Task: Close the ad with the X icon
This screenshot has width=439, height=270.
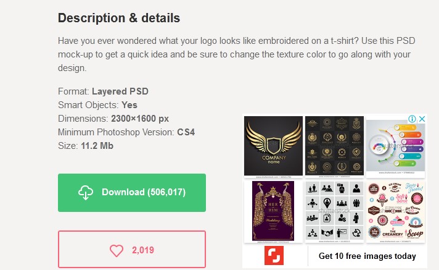Action: click(x=422, y=119)
